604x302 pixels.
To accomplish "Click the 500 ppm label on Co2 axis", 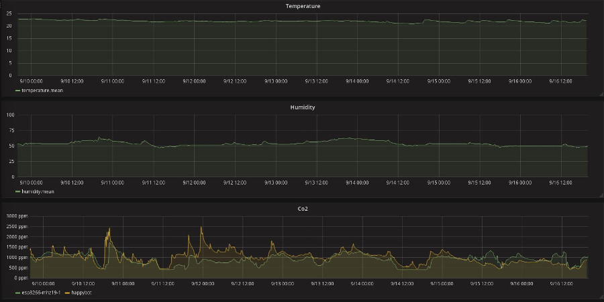I will point(19,268).
